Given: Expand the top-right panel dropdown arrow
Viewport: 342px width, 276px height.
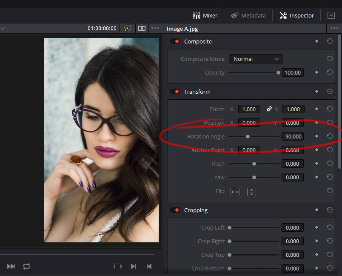Looking at the screenshot, I should 331,15.
